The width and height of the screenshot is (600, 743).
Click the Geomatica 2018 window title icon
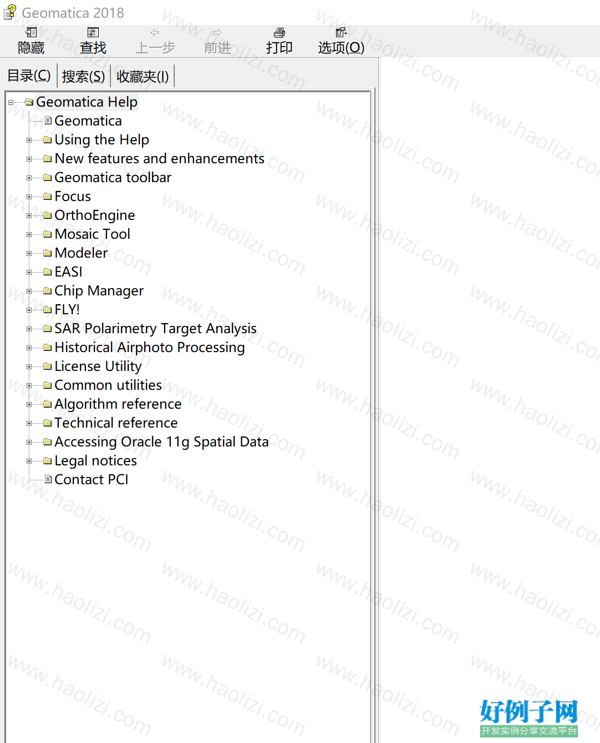click(10, 12)
